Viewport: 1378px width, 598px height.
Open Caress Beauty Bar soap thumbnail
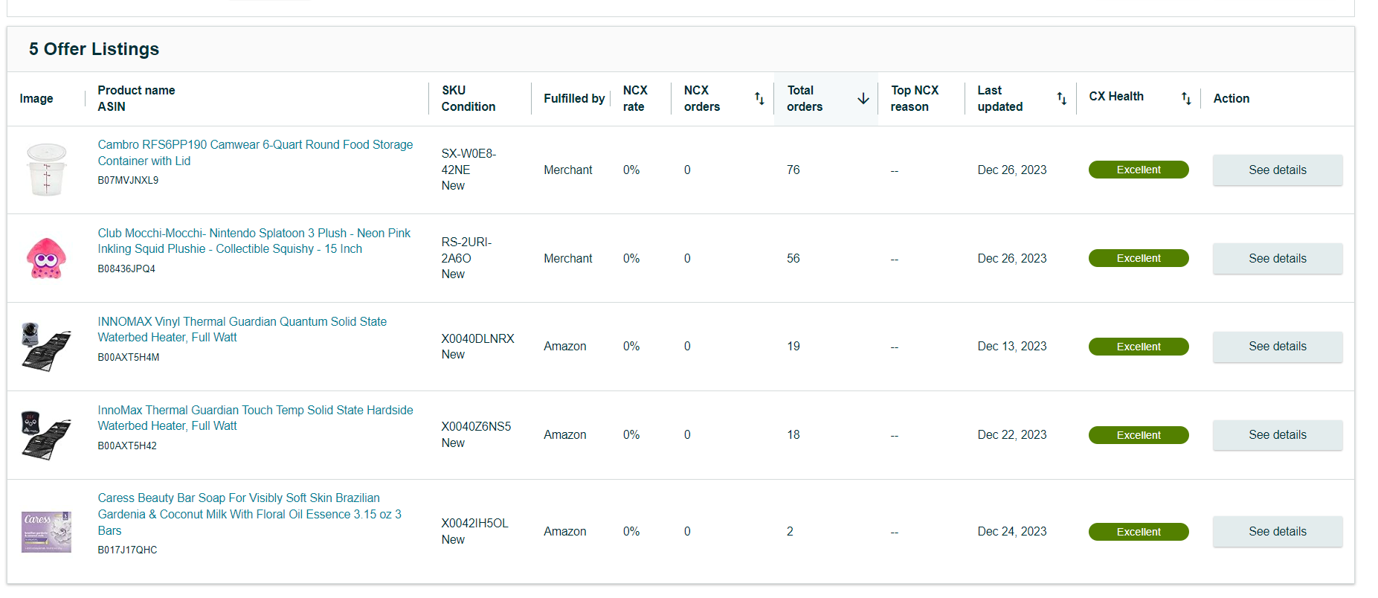point(47,531)
